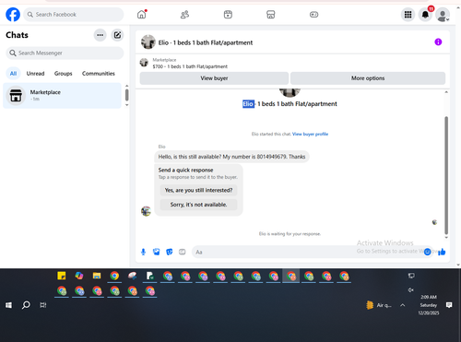Open Copilot from the taskbar
The width and height of the screenshot is (461, 342).
(x=79, y=276)
